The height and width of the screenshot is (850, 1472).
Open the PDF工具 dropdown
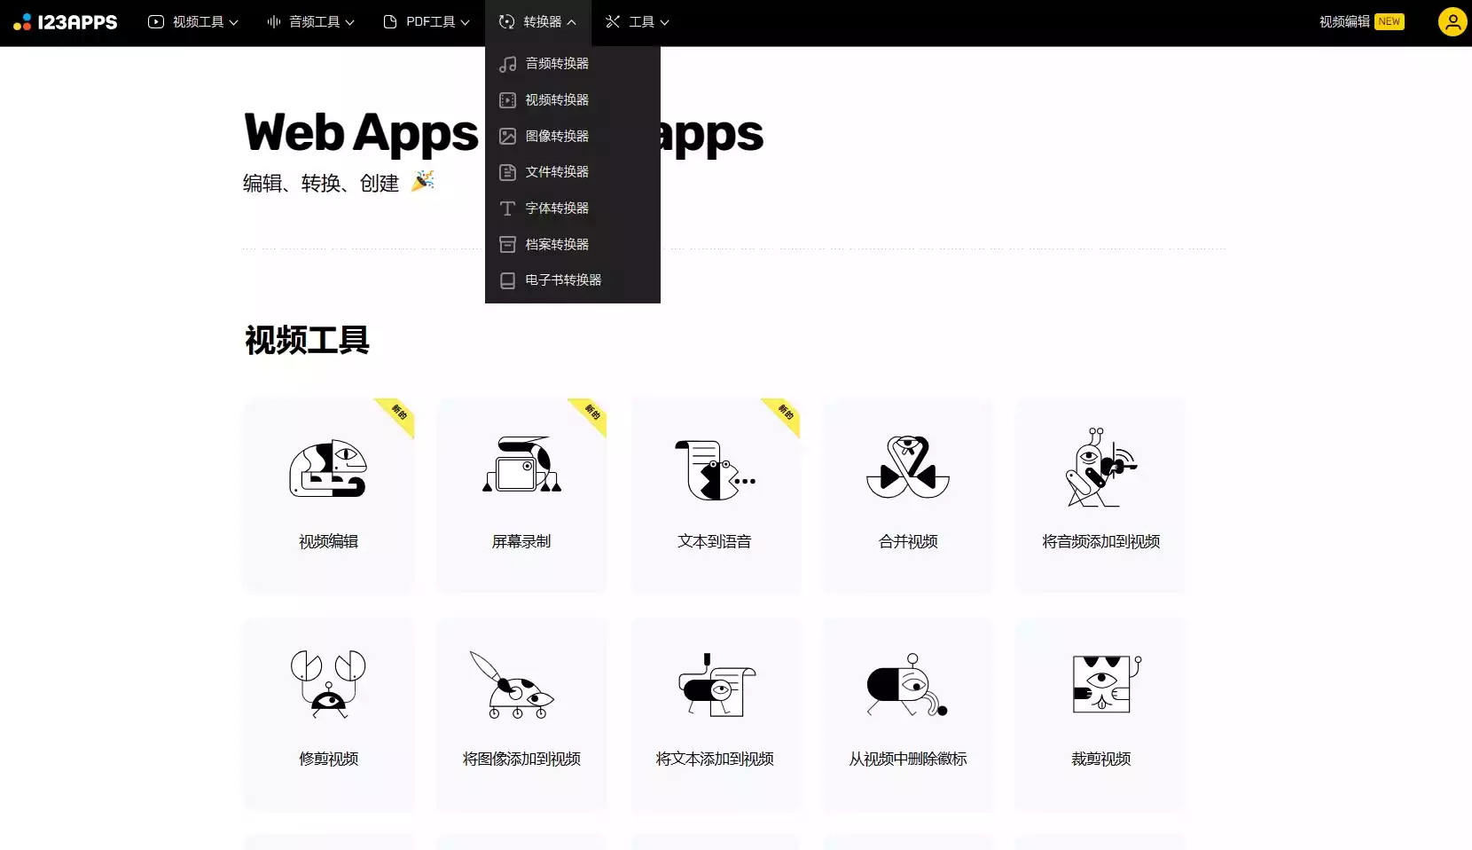[x=427, y=22]
